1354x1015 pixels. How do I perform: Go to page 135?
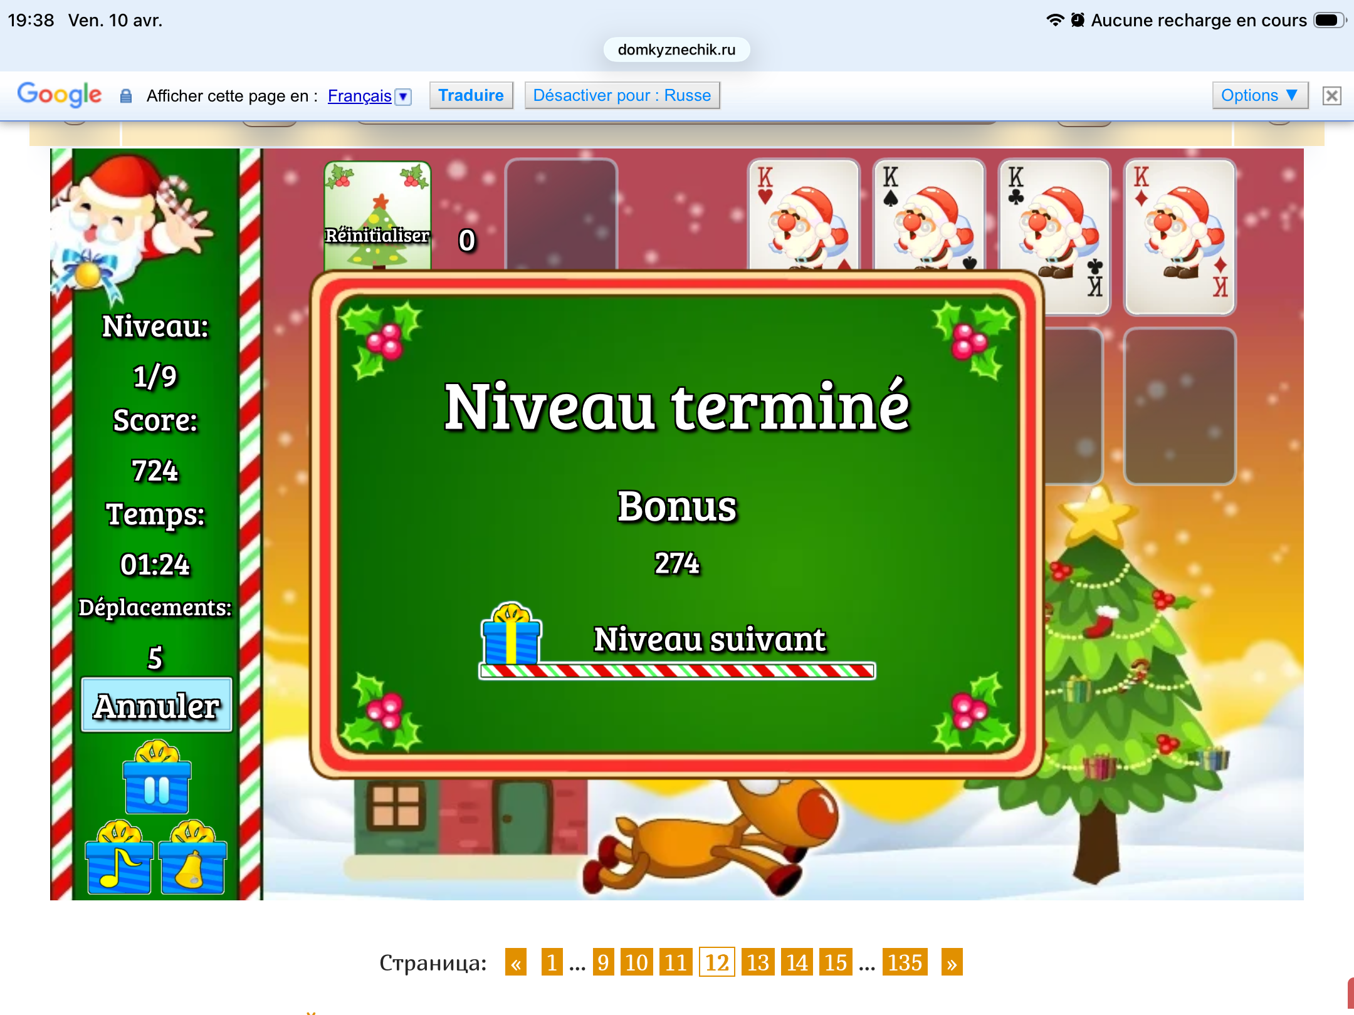(904, 962)
